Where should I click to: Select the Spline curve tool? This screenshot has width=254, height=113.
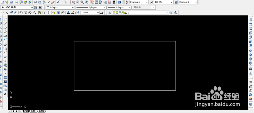[x=5, y=53]
